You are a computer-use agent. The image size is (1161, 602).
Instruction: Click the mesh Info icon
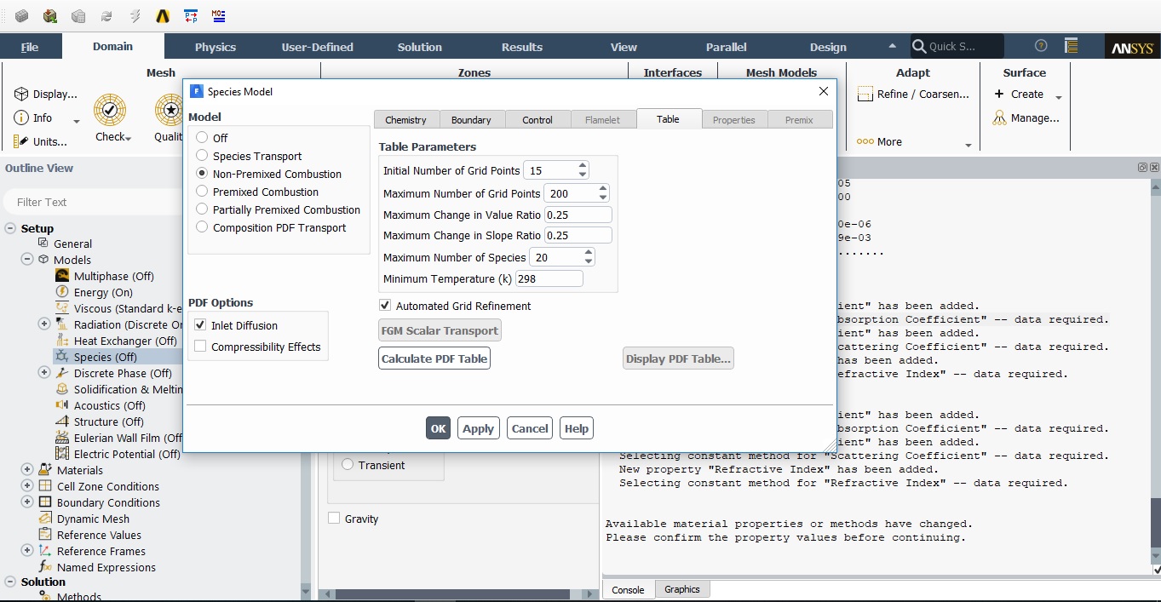pyautogui.click(x=21, y=118)
